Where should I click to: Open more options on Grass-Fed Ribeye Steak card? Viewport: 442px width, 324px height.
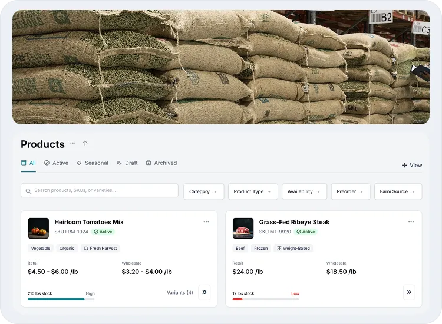(411, 221)
